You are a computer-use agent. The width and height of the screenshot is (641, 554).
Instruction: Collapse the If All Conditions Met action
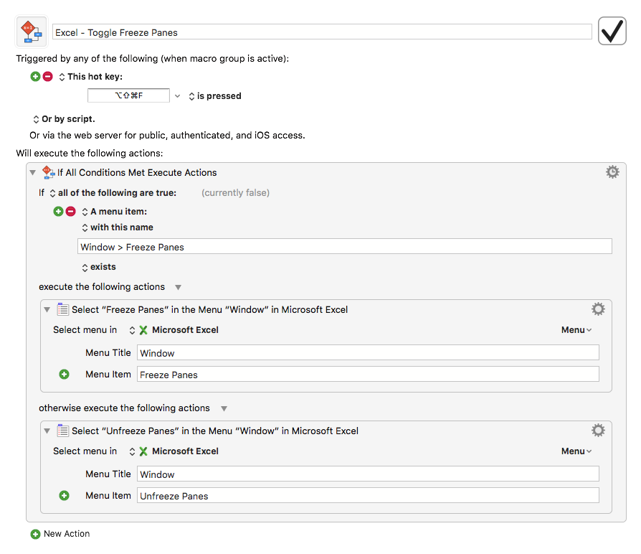pyautogui.click(x=33, y=173)
